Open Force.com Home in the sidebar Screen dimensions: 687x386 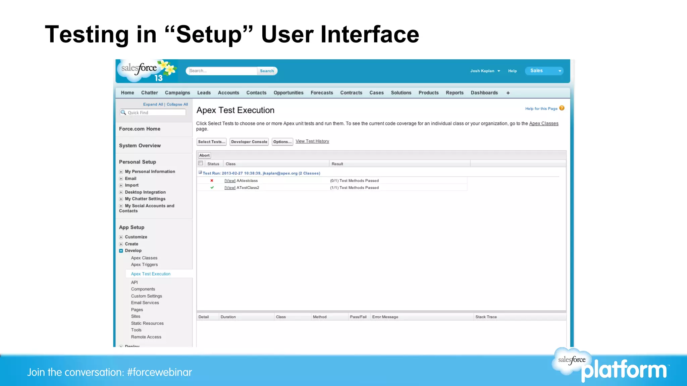click(x=140, y=129)
